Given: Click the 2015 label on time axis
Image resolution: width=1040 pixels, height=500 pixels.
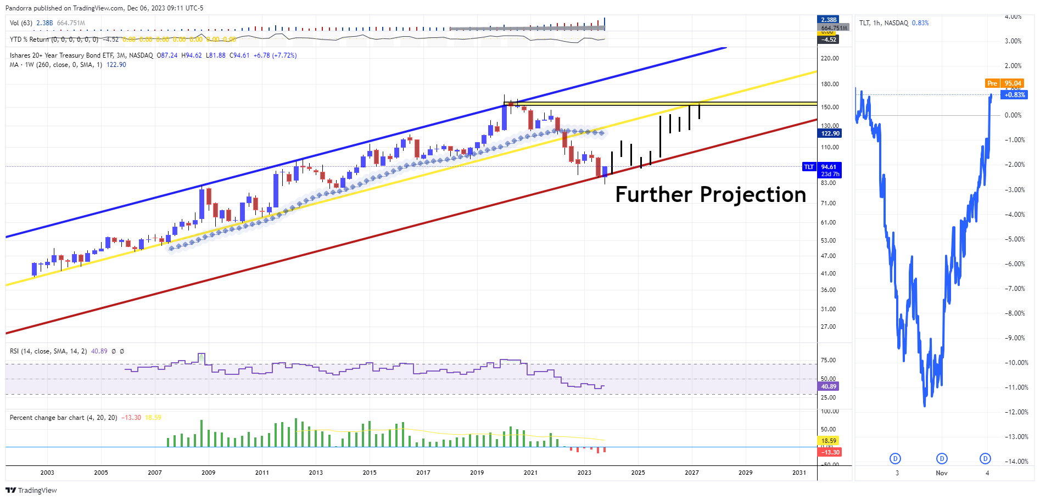Looking at the screenshot, I should 370,473.
